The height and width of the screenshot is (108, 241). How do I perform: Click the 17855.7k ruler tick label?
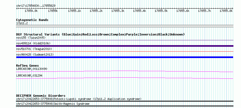tap(204, 11)
